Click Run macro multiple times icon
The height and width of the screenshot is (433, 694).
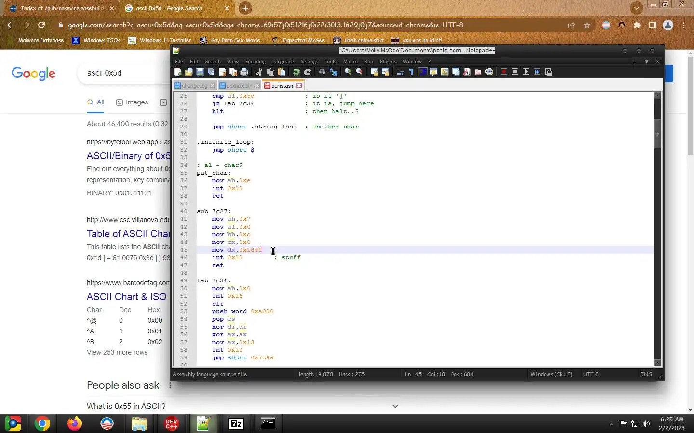537,72
